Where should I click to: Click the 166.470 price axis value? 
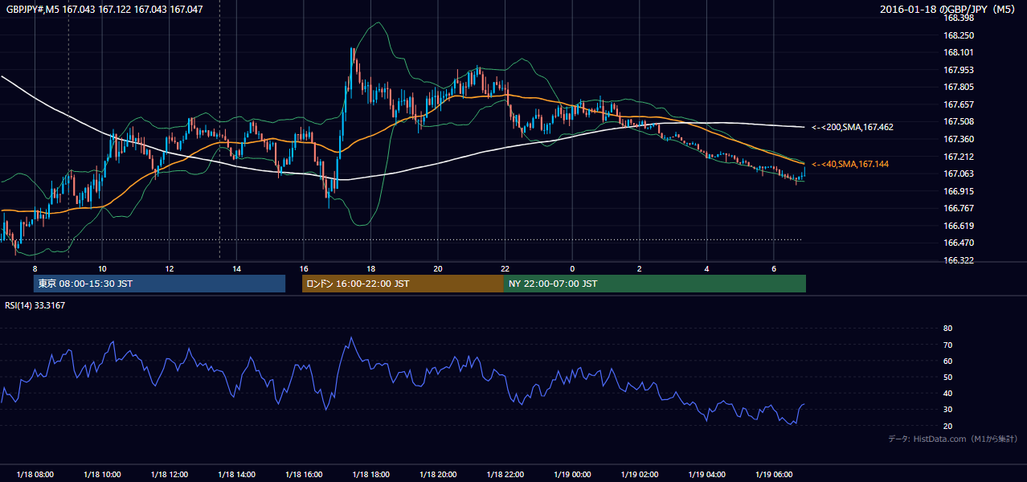959,243
